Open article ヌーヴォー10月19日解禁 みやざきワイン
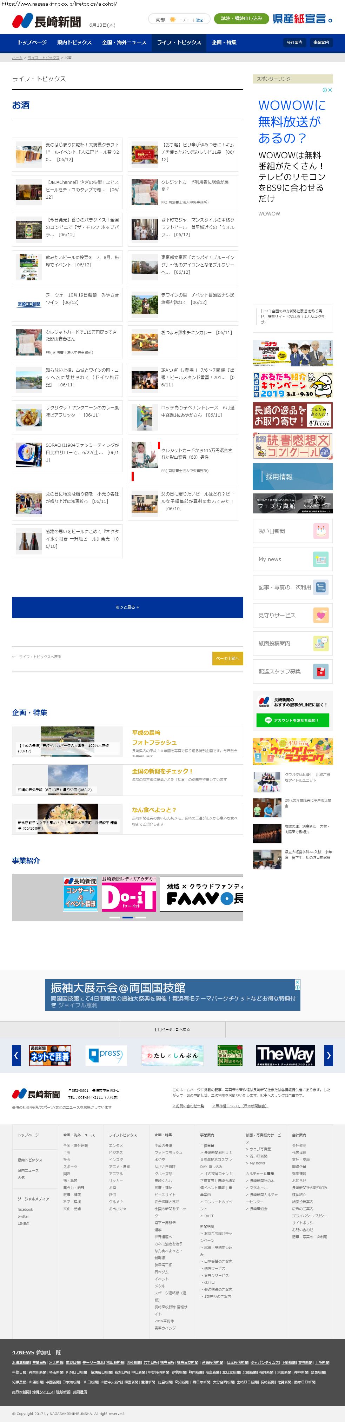The image size is (345, 1422). pyautogui.click(x=67, y=305)
